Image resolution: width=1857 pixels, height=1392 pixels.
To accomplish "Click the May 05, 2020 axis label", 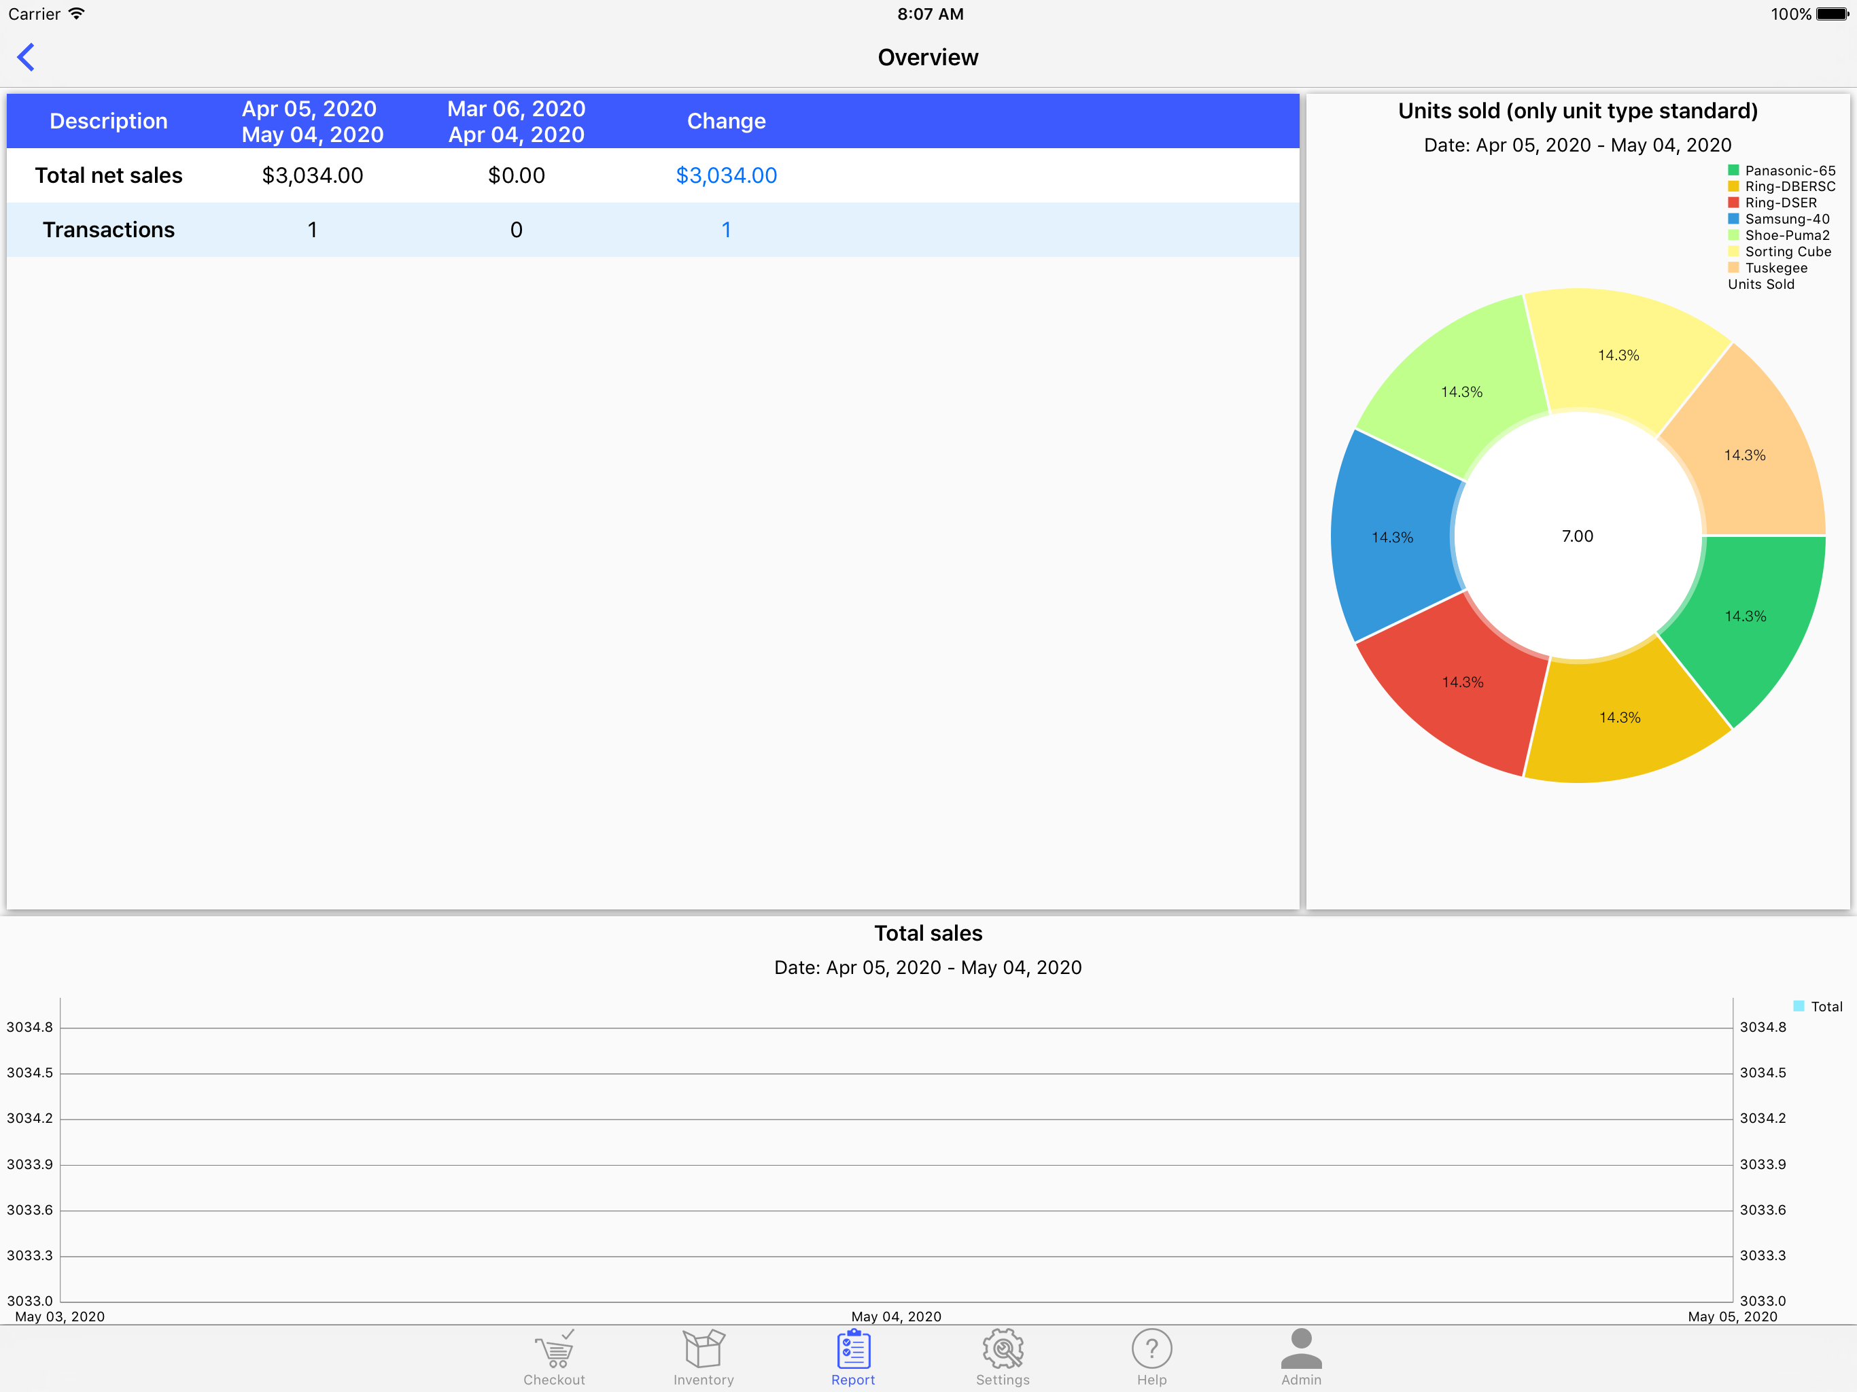I will (x=1733, y=1316).
